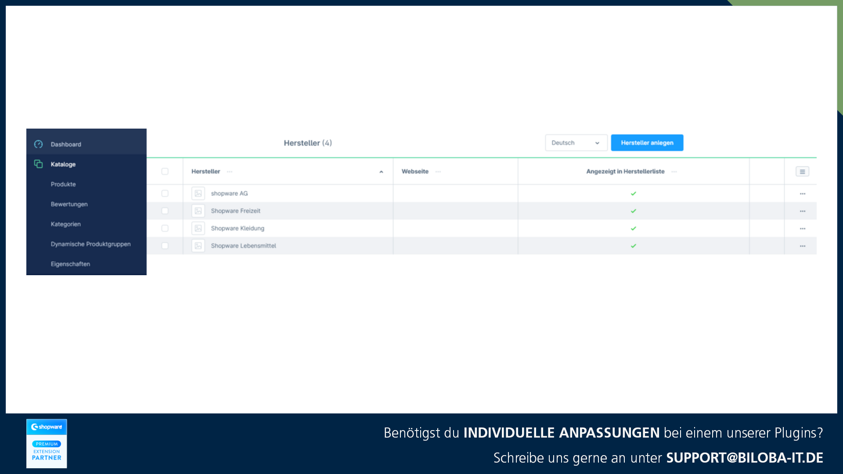Click the Shopware Lebensmittel image placeholder
Image resolution: width=843 pixels, height=474 pixels.
click(198, 246)
